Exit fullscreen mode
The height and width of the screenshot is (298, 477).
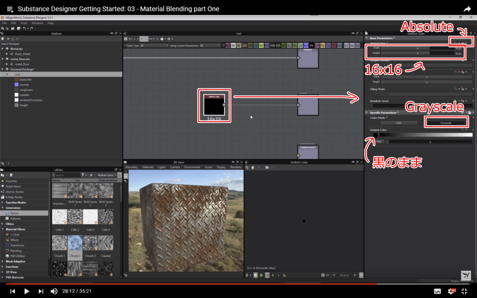click(x=464, y=292)
